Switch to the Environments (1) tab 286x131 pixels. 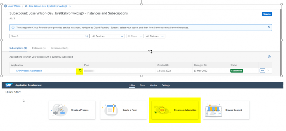(x=59, y=48)
